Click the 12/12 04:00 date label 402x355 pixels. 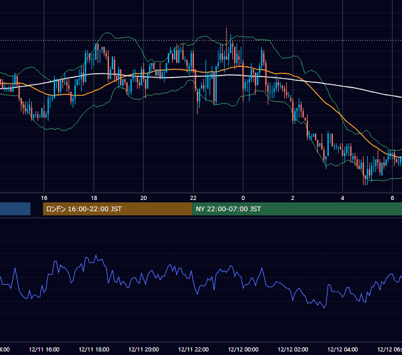point(342,349)
